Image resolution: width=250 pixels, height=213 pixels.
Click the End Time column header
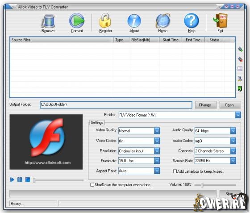(193, 40)
